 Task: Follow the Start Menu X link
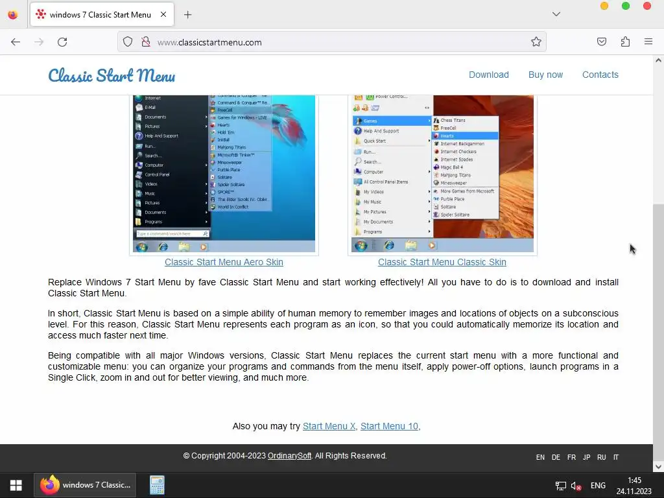click(329, 427)
